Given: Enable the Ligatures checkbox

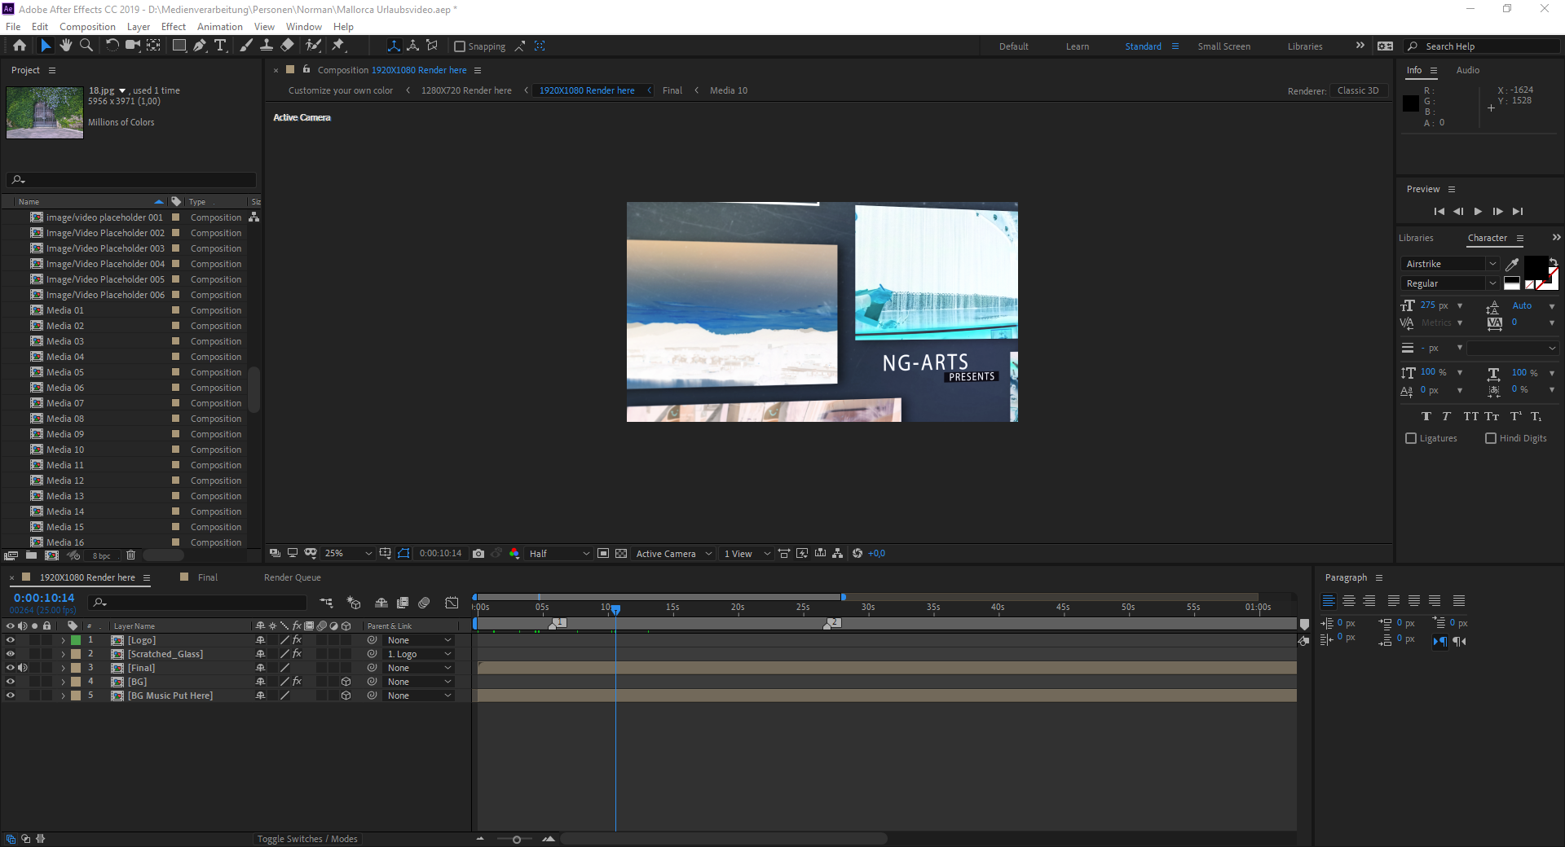Looking at the screenshot, I should coord(1411,438).
